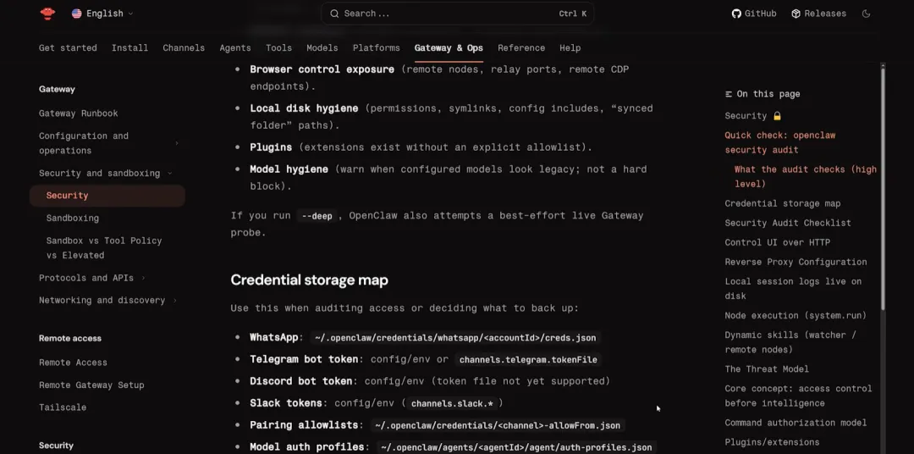Screen dimensions: 914x454
Task: Jump to Control UI over HTTP
Action: pyautogui.click(x=777, y=242)
